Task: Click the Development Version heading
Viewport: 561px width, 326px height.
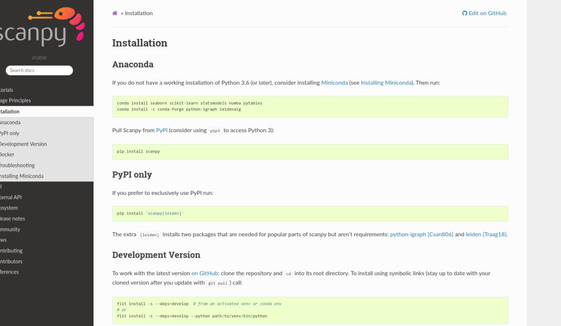Action: [x=156, y=255]
